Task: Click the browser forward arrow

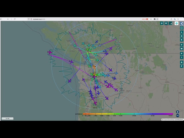Action: (11, 19)
